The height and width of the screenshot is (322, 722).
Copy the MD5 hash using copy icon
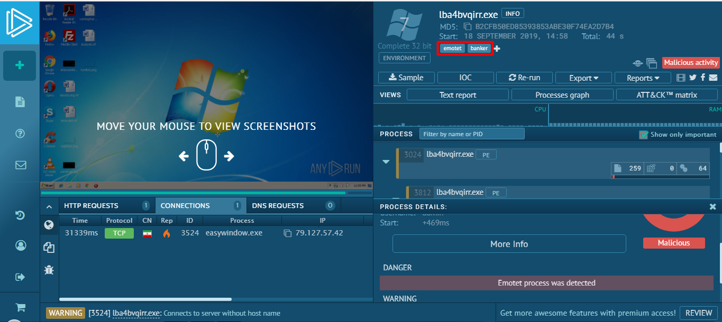coord(467,26)
